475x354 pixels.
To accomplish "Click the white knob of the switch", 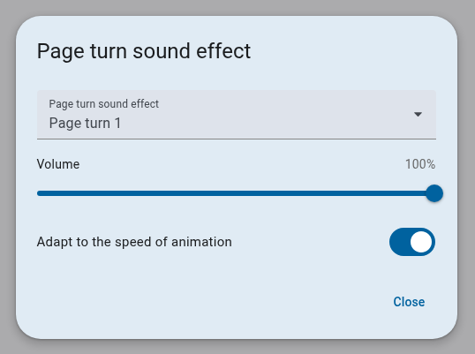I will [421, 242].
